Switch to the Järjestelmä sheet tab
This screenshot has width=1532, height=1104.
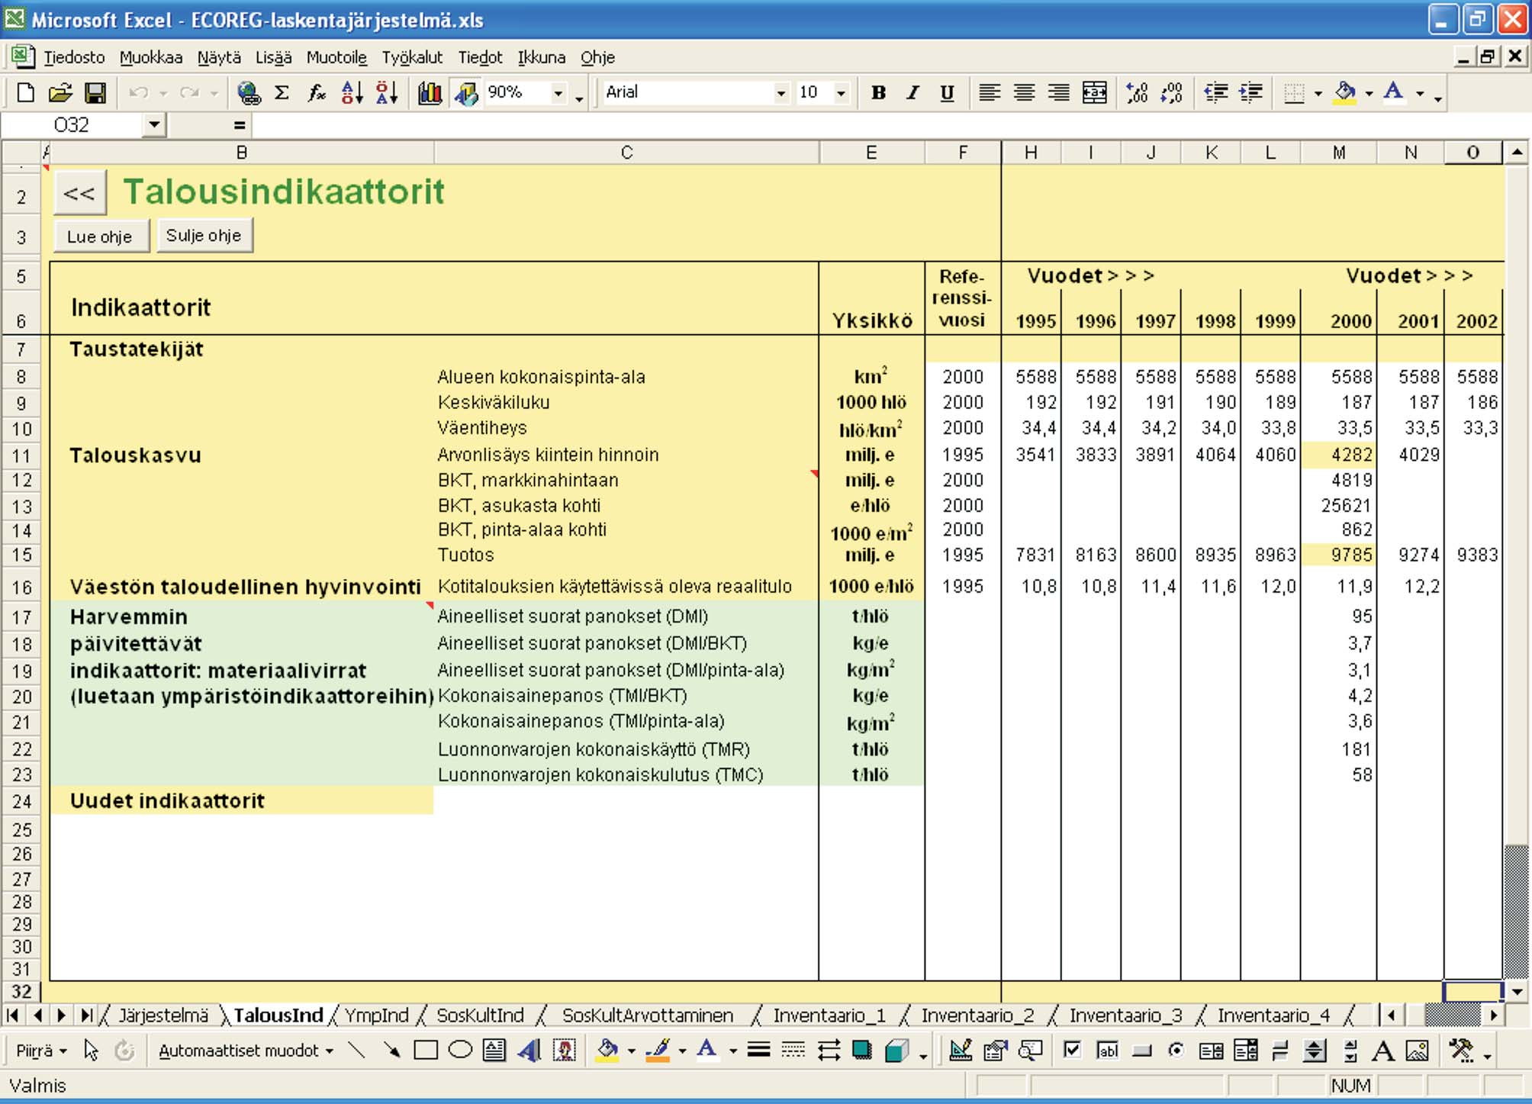tap(163, 1015)
